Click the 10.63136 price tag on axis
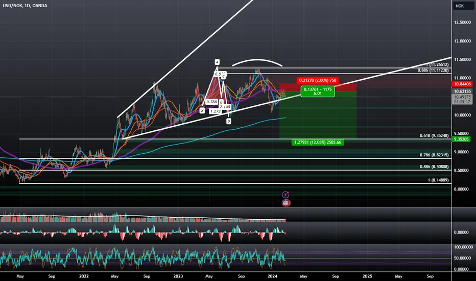476x281 pixels. coord(462,91)
